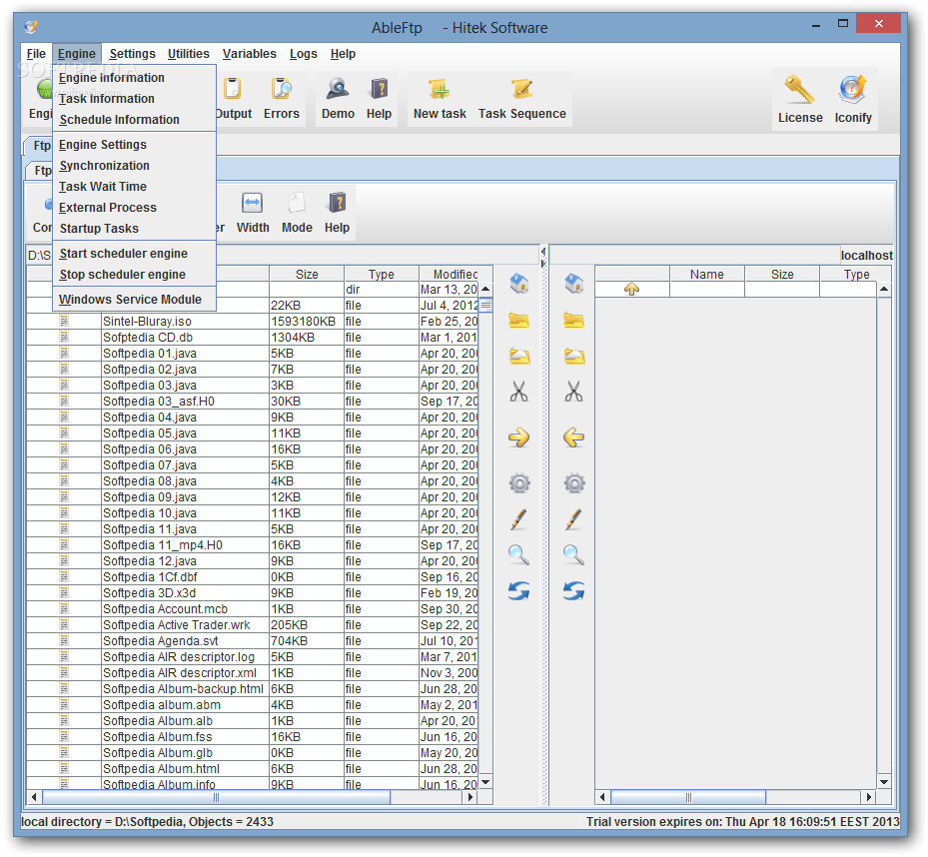
Task: Open Startup Tasks
Action: 134,229
